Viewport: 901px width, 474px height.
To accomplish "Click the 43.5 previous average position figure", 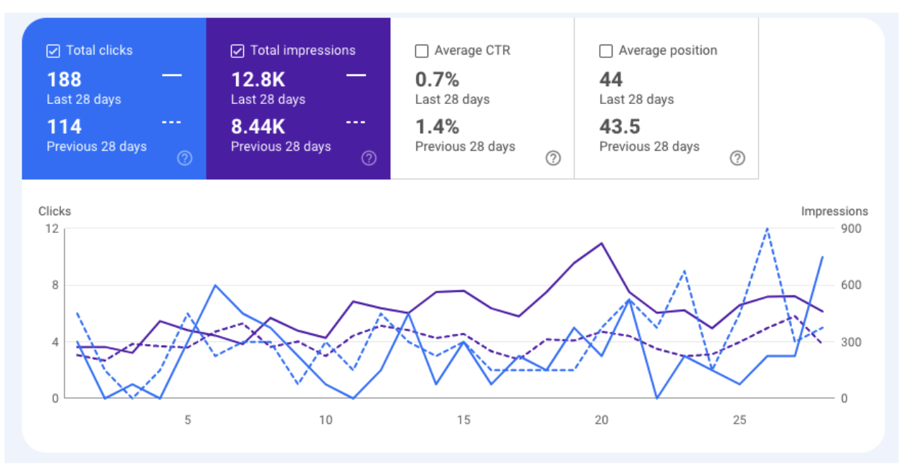I will coord(621,127).
